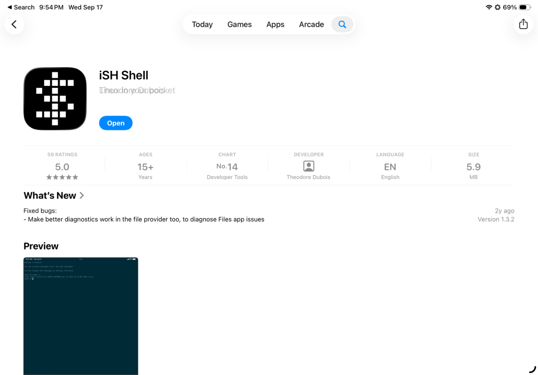
Task: Expand the What's New section chevron
Action: (x=82, y=195)
